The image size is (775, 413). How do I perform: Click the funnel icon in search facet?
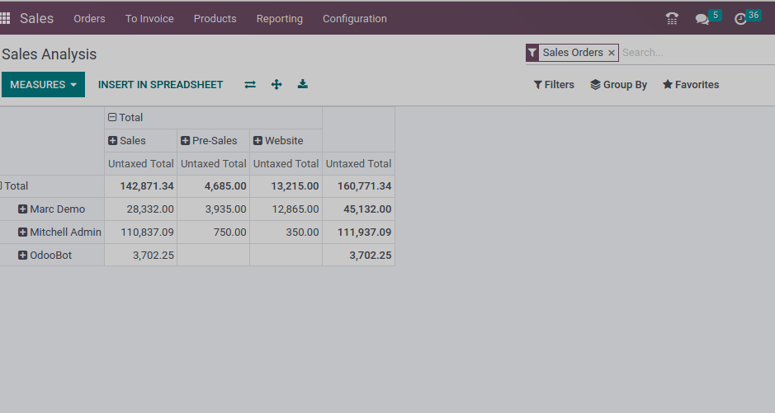tap(532, 53)
